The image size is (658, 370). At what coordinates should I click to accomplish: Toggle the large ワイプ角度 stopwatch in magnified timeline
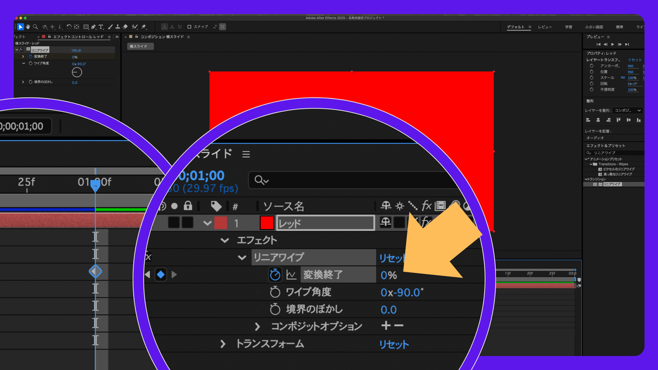tap(275, 292)
